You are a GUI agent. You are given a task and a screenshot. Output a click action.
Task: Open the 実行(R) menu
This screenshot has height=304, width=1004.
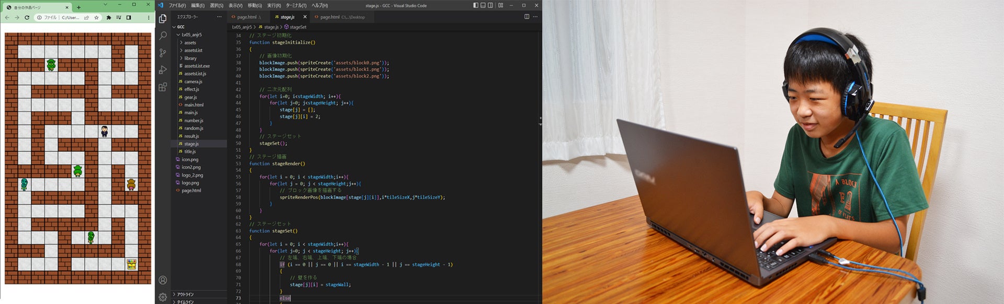[x=274, y=5]
